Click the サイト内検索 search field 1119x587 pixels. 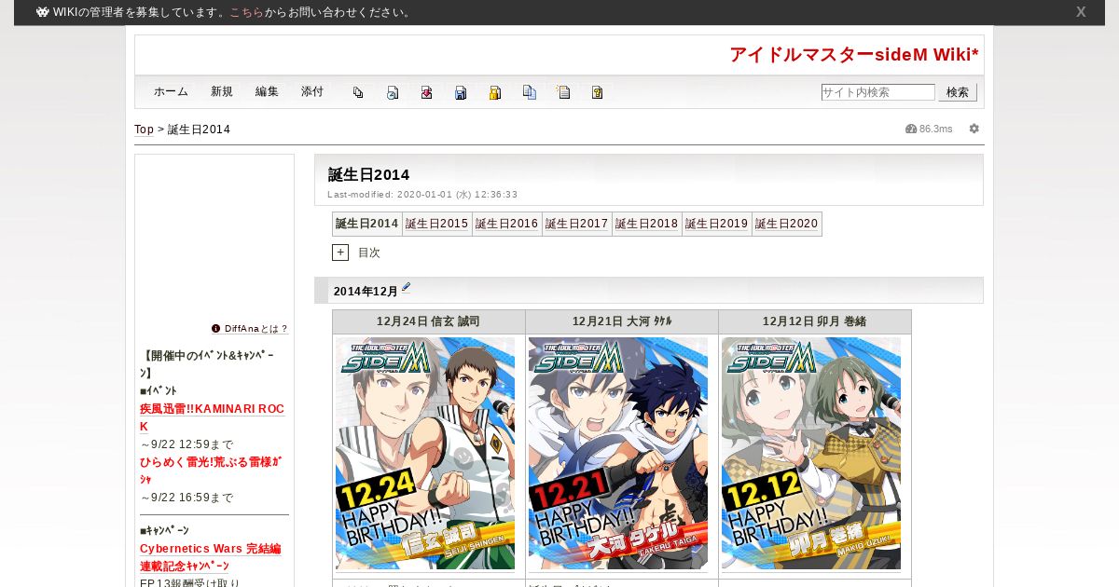click(877, 92)
